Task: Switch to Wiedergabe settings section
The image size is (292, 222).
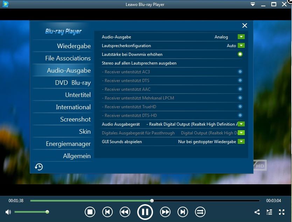Action: coord(74,46)
